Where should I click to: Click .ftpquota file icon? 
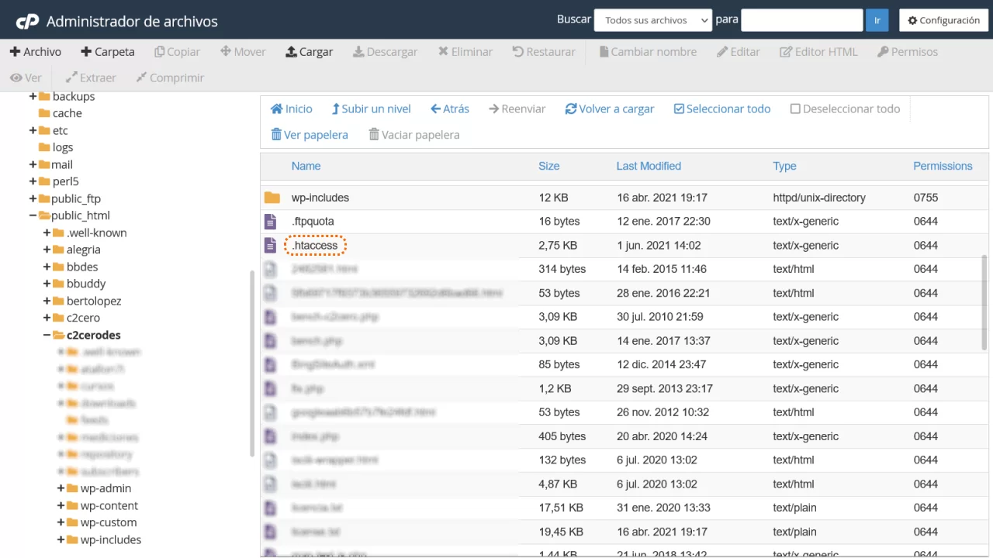(270, 222)
